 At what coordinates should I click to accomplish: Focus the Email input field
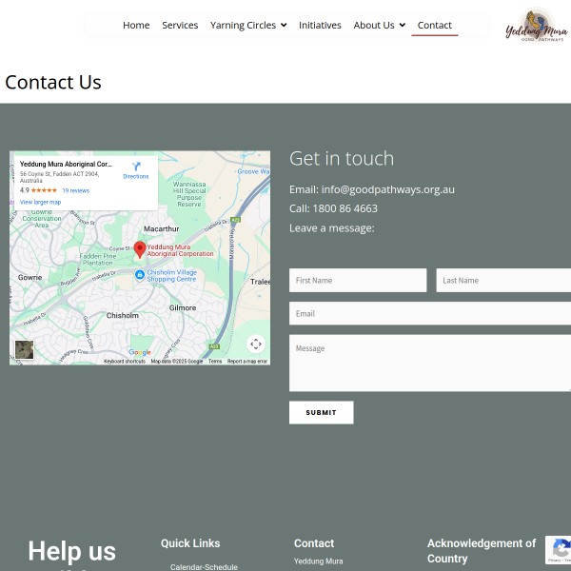430,314
